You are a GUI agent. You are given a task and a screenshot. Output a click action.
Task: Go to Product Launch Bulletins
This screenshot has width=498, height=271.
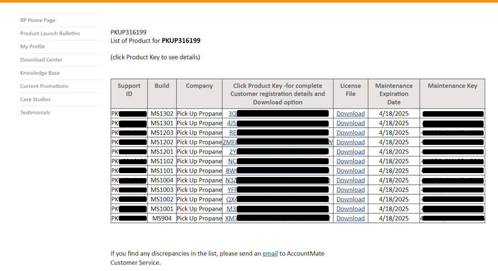tap(50, 34)
